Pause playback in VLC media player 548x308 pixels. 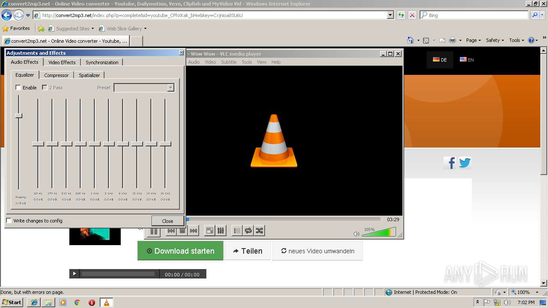point(154,231)
